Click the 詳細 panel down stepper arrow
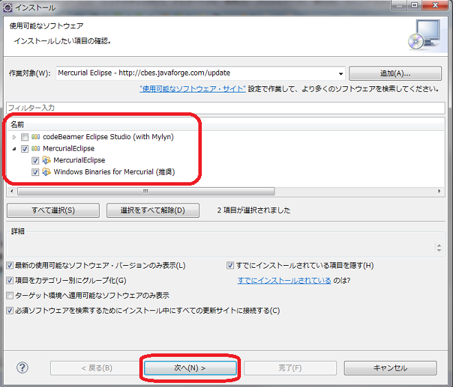This screenshot has width=453, height=387. 439,250
